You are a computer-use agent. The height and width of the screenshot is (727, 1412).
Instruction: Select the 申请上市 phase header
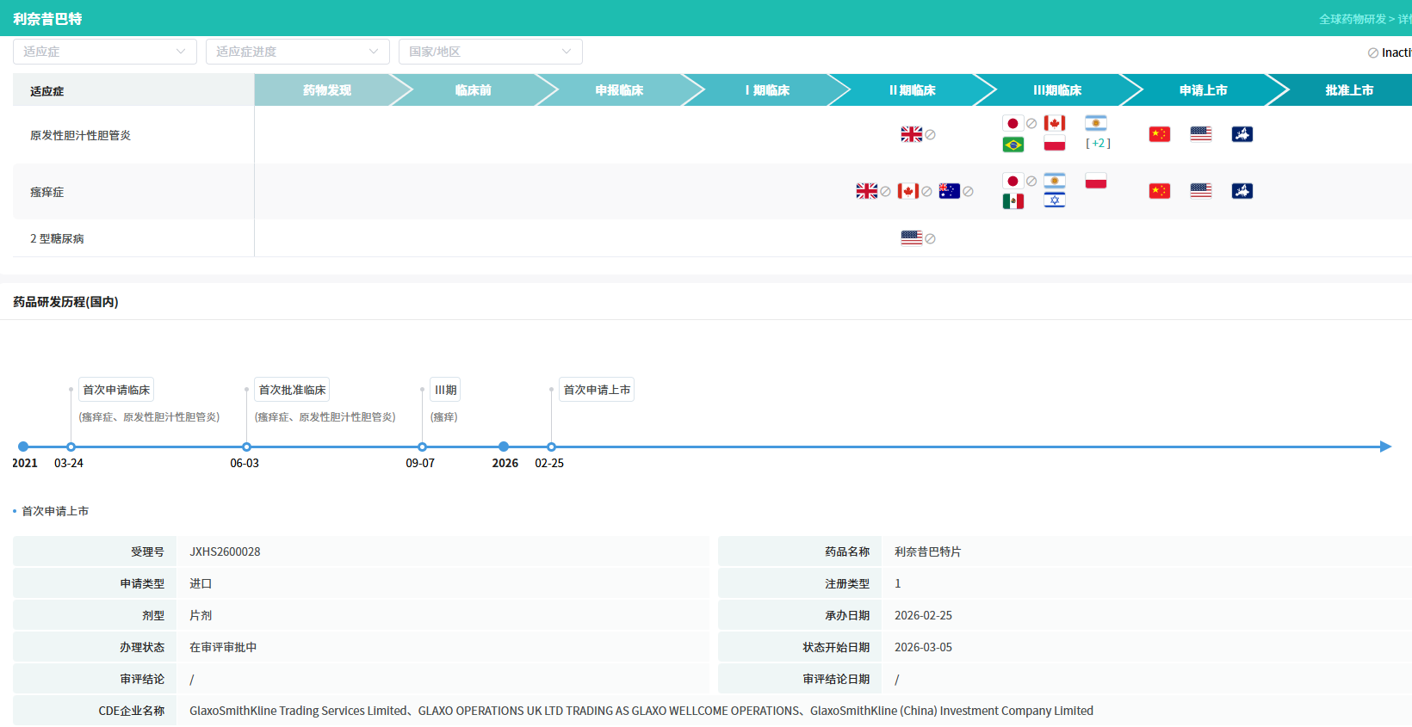tap(1203, 90)
